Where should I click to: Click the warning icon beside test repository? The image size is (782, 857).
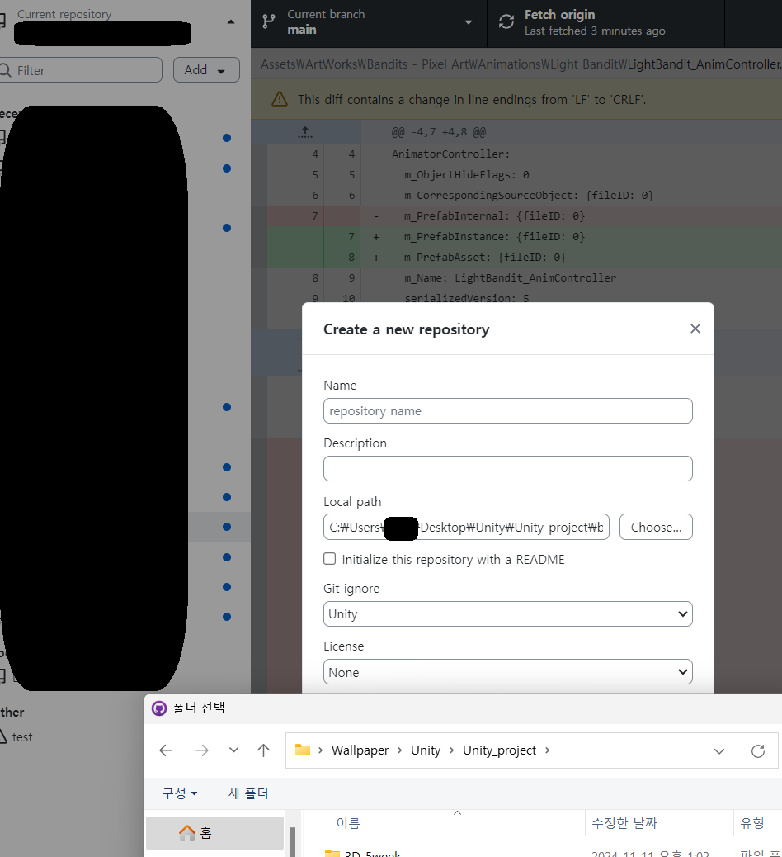[2, 736]
